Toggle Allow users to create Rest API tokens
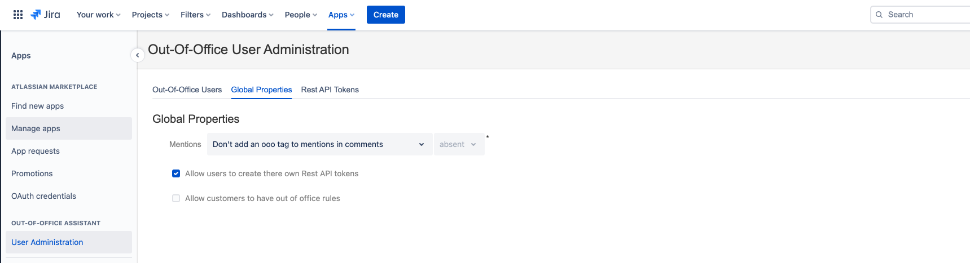Screen dimensions: 970x263 click(x=176, y=173)
